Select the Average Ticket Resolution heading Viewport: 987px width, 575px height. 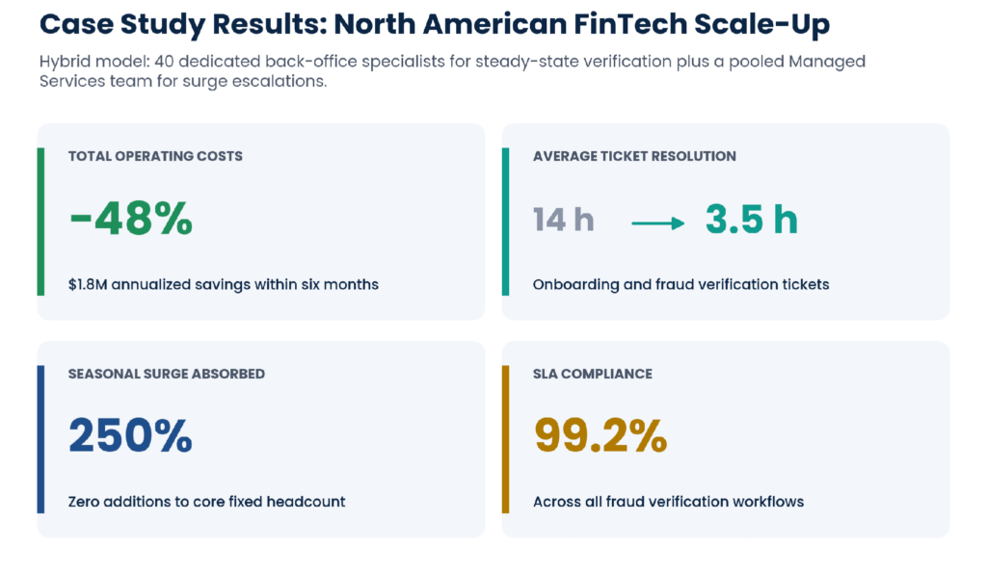634,156
